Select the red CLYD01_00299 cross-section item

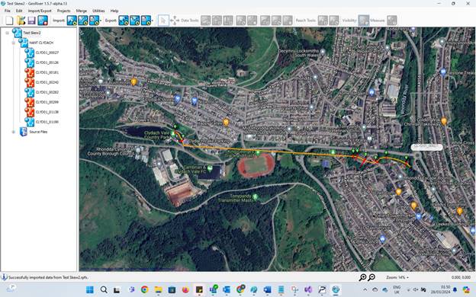click(x=47, y=102)
